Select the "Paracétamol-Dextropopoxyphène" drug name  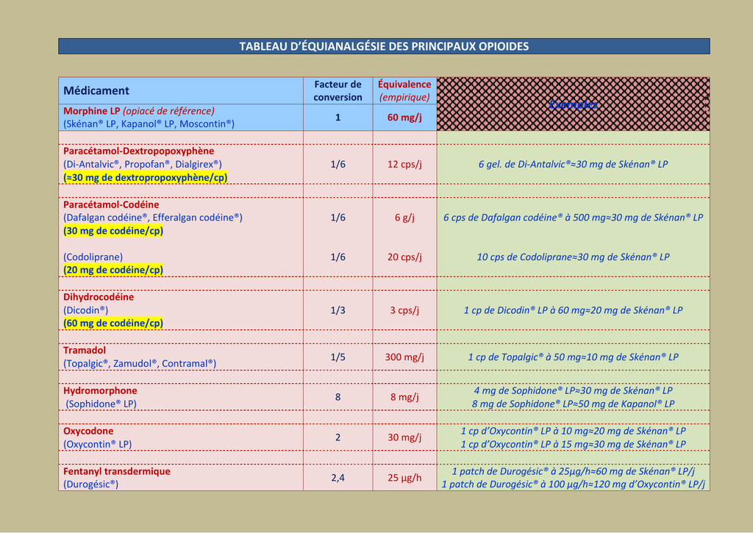[139, 151]
